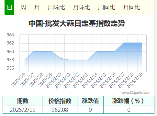
Task: Open the 月环比 tab
Action: pyautogui.click(x=82, y=7)
